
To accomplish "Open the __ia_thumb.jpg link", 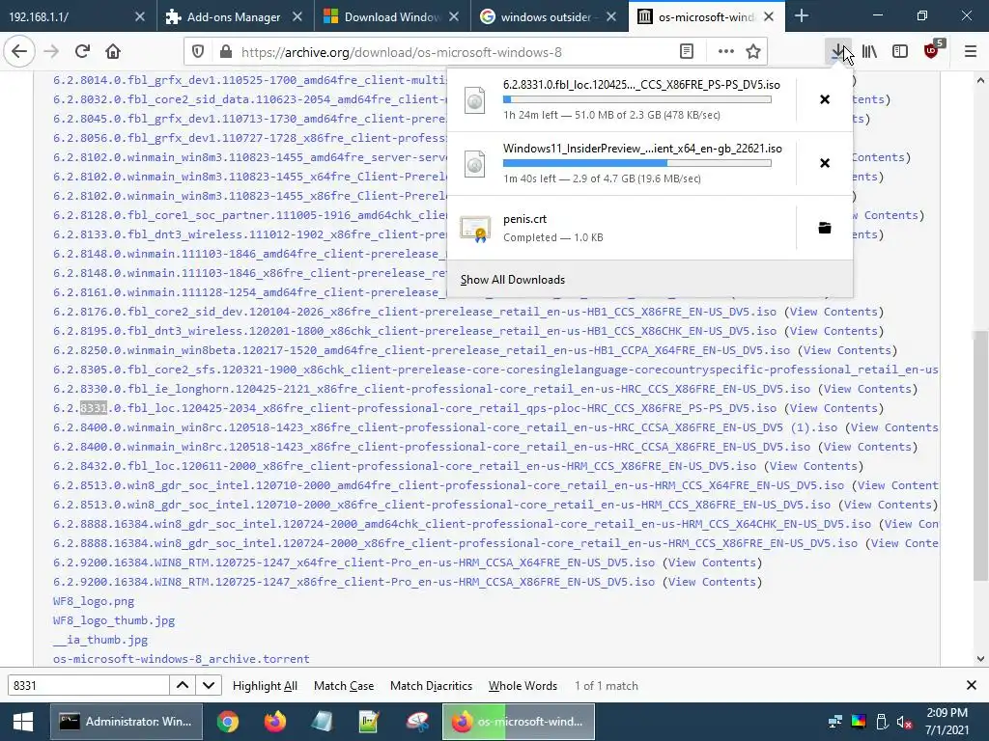I will [100, 640].
